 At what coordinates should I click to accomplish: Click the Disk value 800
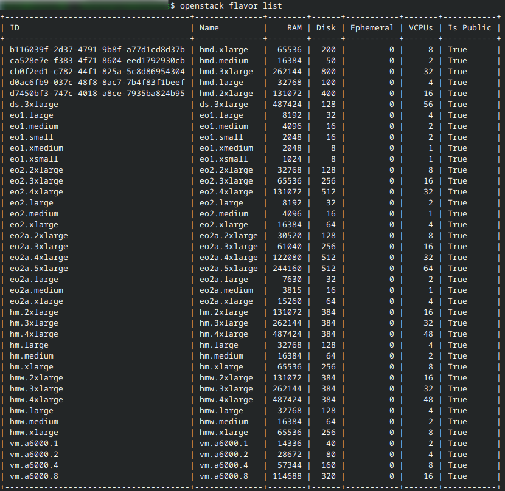point(329,72)
